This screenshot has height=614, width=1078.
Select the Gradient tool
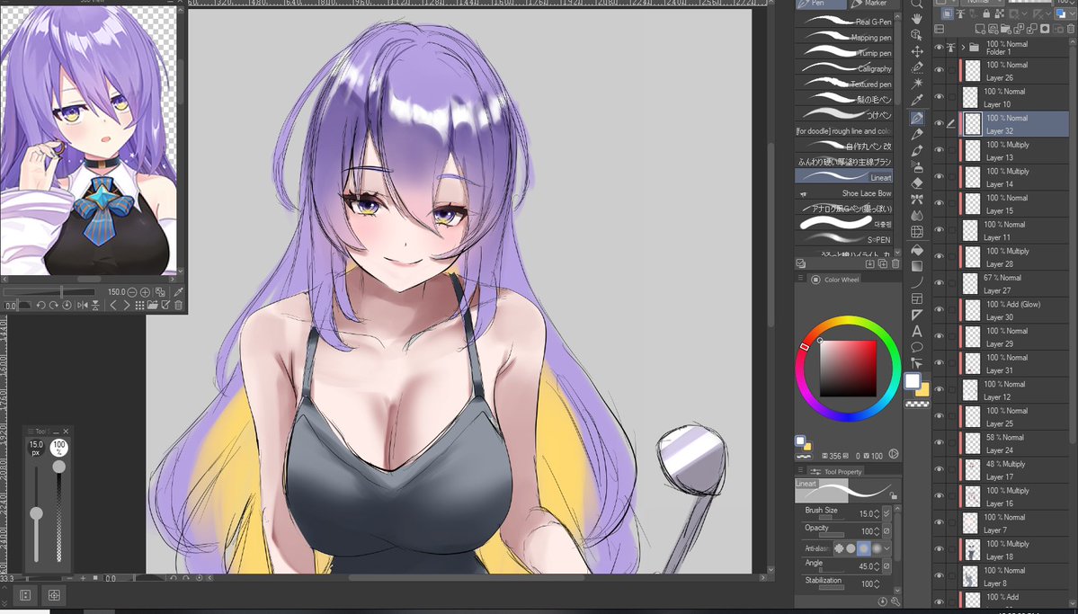point(916,266)
